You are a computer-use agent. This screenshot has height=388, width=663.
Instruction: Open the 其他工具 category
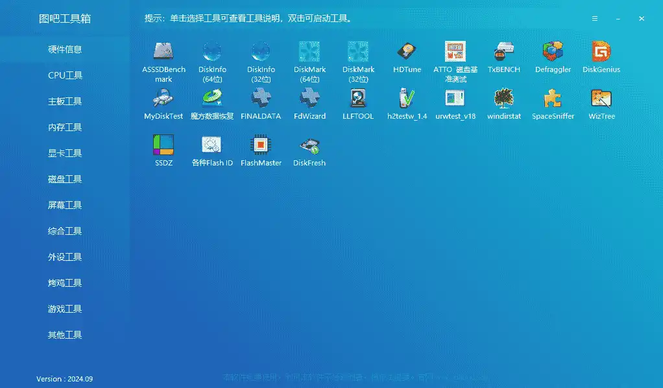click(x=65, y=335)
